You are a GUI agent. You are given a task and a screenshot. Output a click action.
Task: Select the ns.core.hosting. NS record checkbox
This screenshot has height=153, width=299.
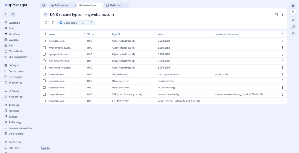[44, 81]
